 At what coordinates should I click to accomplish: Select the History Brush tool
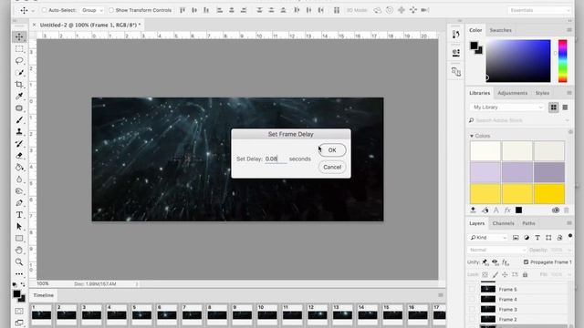click(x=19, y=144)
